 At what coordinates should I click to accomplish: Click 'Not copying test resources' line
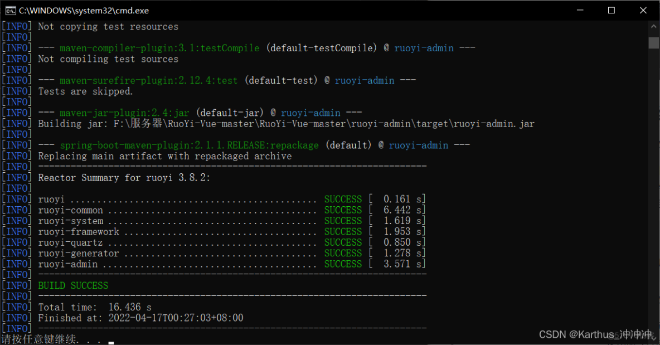click(108, 27)
